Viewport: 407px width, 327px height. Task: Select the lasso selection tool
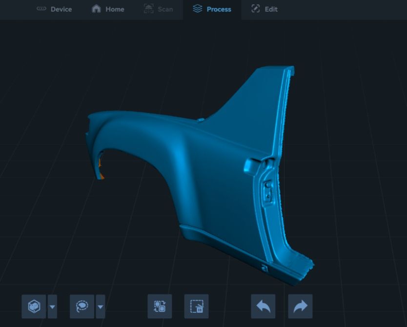pyautogui.click(x=82, y=307)
